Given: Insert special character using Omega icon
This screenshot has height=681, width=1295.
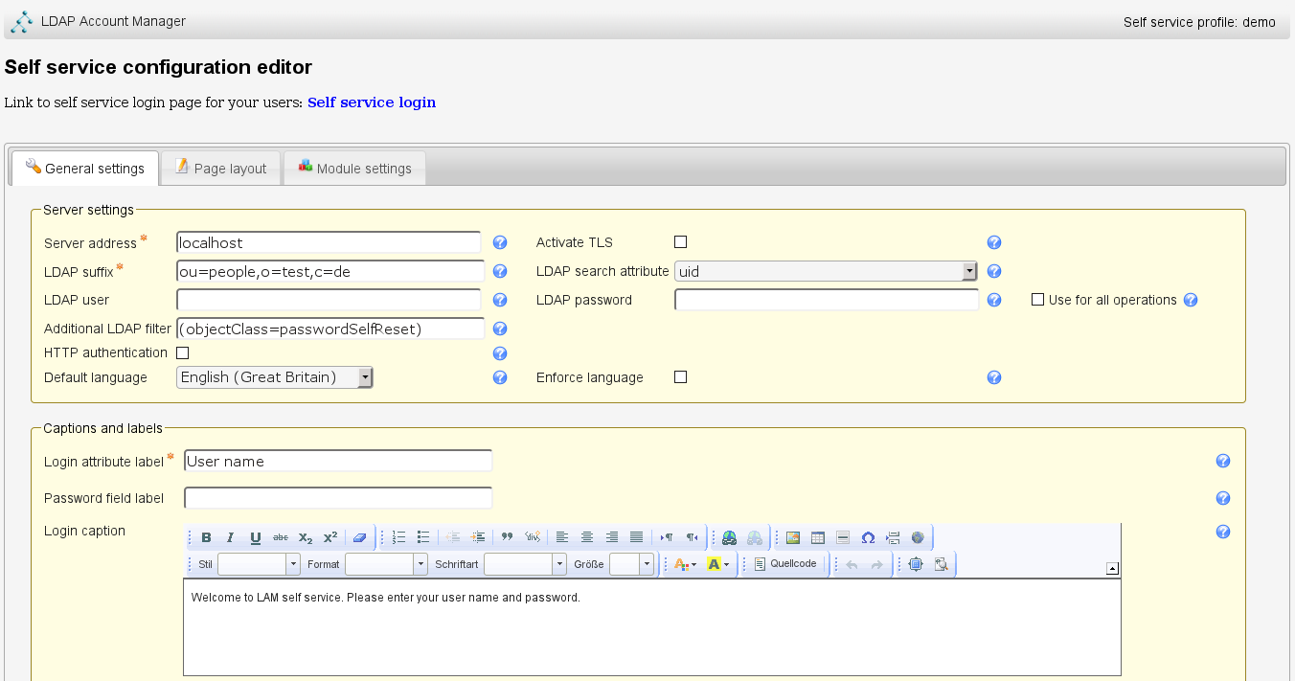Looking at the screenshot, I should [x=868, y=537].
